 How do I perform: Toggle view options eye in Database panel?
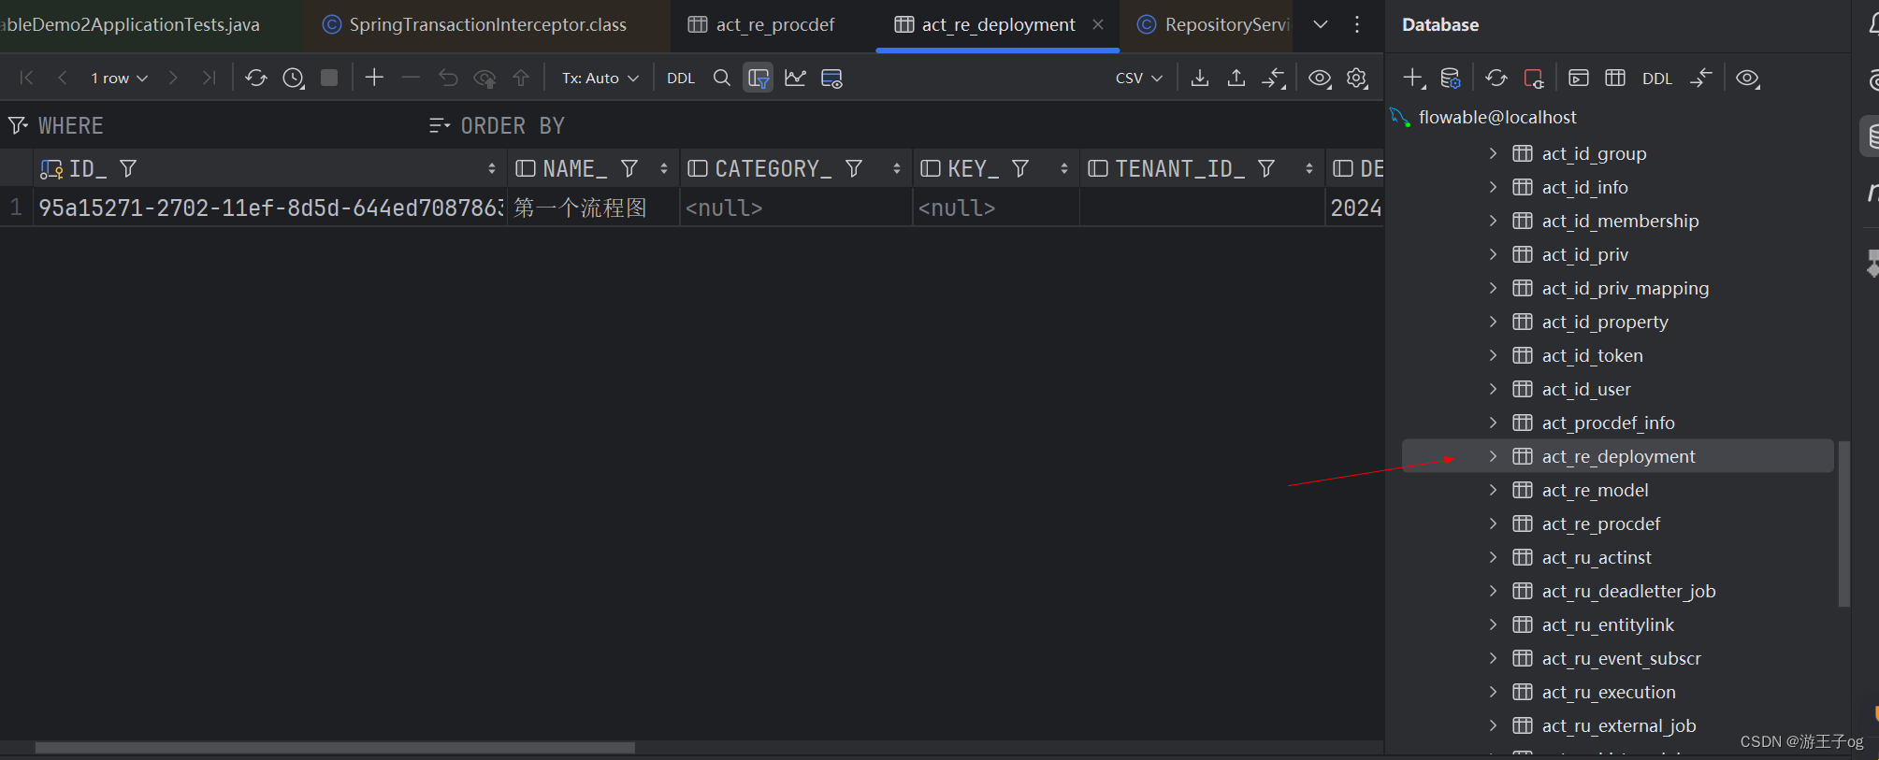(x=1747, y=78)
